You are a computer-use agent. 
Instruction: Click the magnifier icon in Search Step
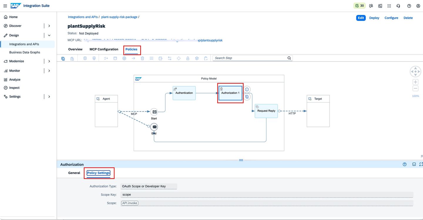tap(289, 58)
